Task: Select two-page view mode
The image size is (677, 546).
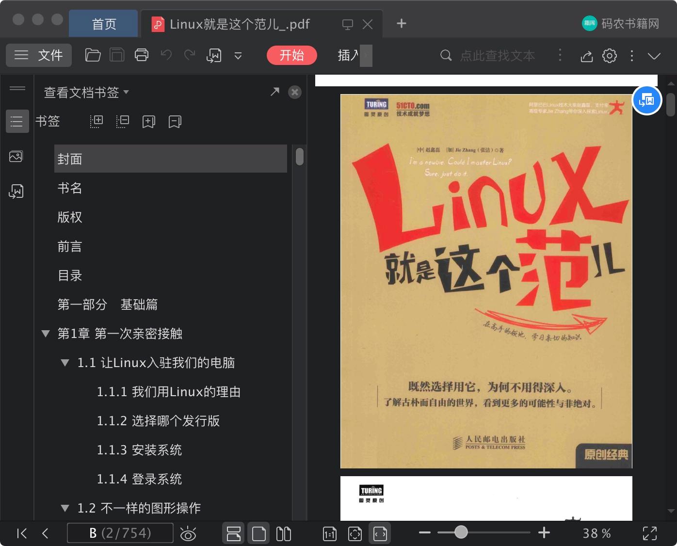Action: click(x=284, y=533)
